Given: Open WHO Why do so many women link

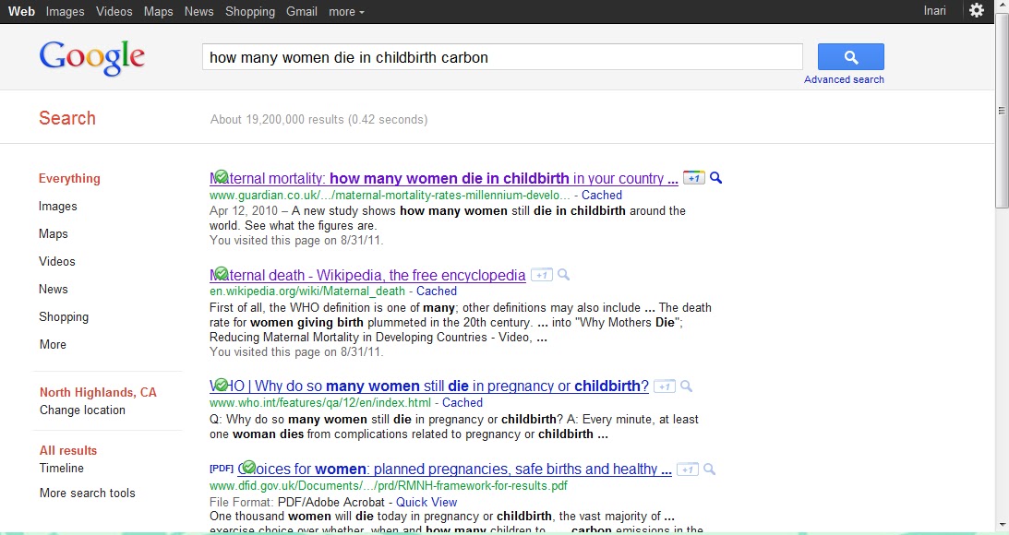Looking at the screenshot, I should [x=429, y=386].
